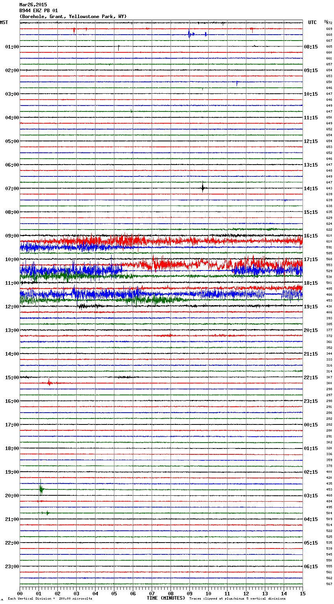
Task: Click the 00:15 UTC time label
Action: click(311, 425)
